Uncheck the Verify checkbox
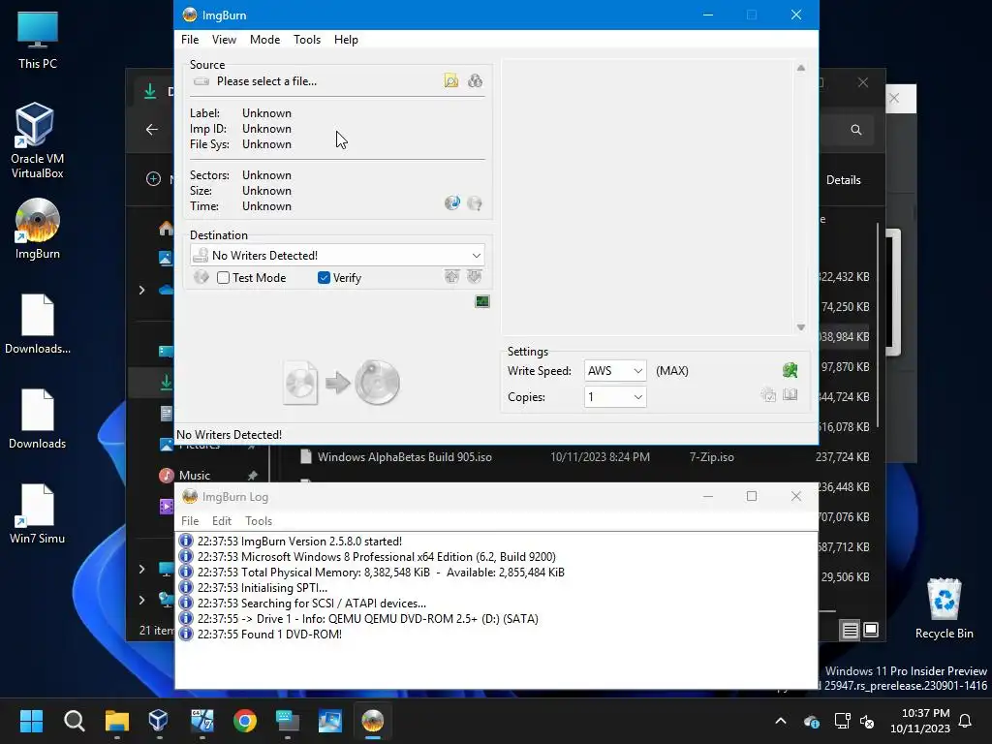 click(x=324, y=278)
